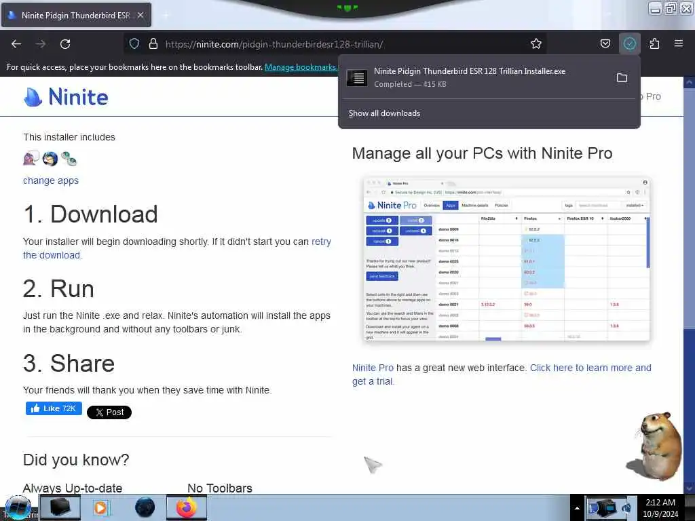Expand the hidden system tray icons arrow
Screen dimensions: 695x521
click(x=577, y=508)
